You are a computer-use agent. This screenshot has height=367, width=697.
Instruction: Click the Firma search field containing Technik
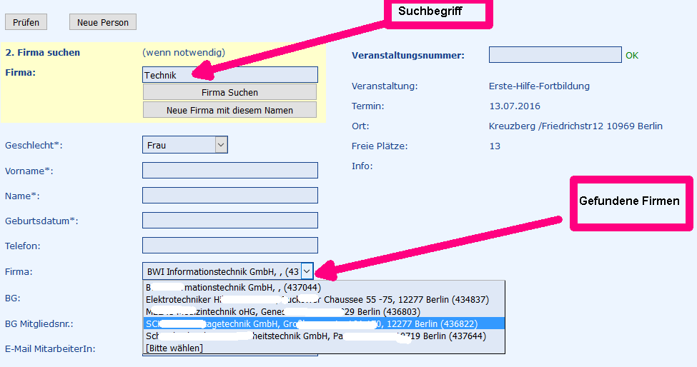(230, 75)
